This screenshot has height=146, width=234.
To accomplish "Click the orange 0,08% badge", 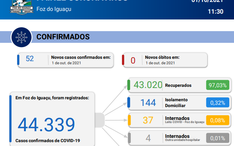I will [218, 120].
